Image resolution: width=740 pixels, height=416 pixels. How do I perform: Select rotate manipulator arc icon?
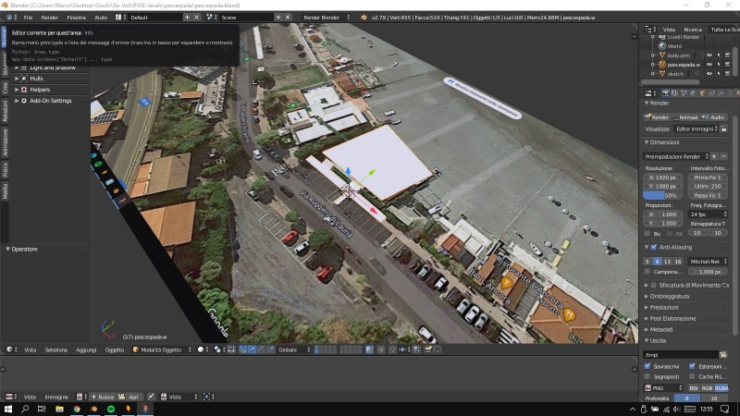pyautogui.click(x=261, y=349)
